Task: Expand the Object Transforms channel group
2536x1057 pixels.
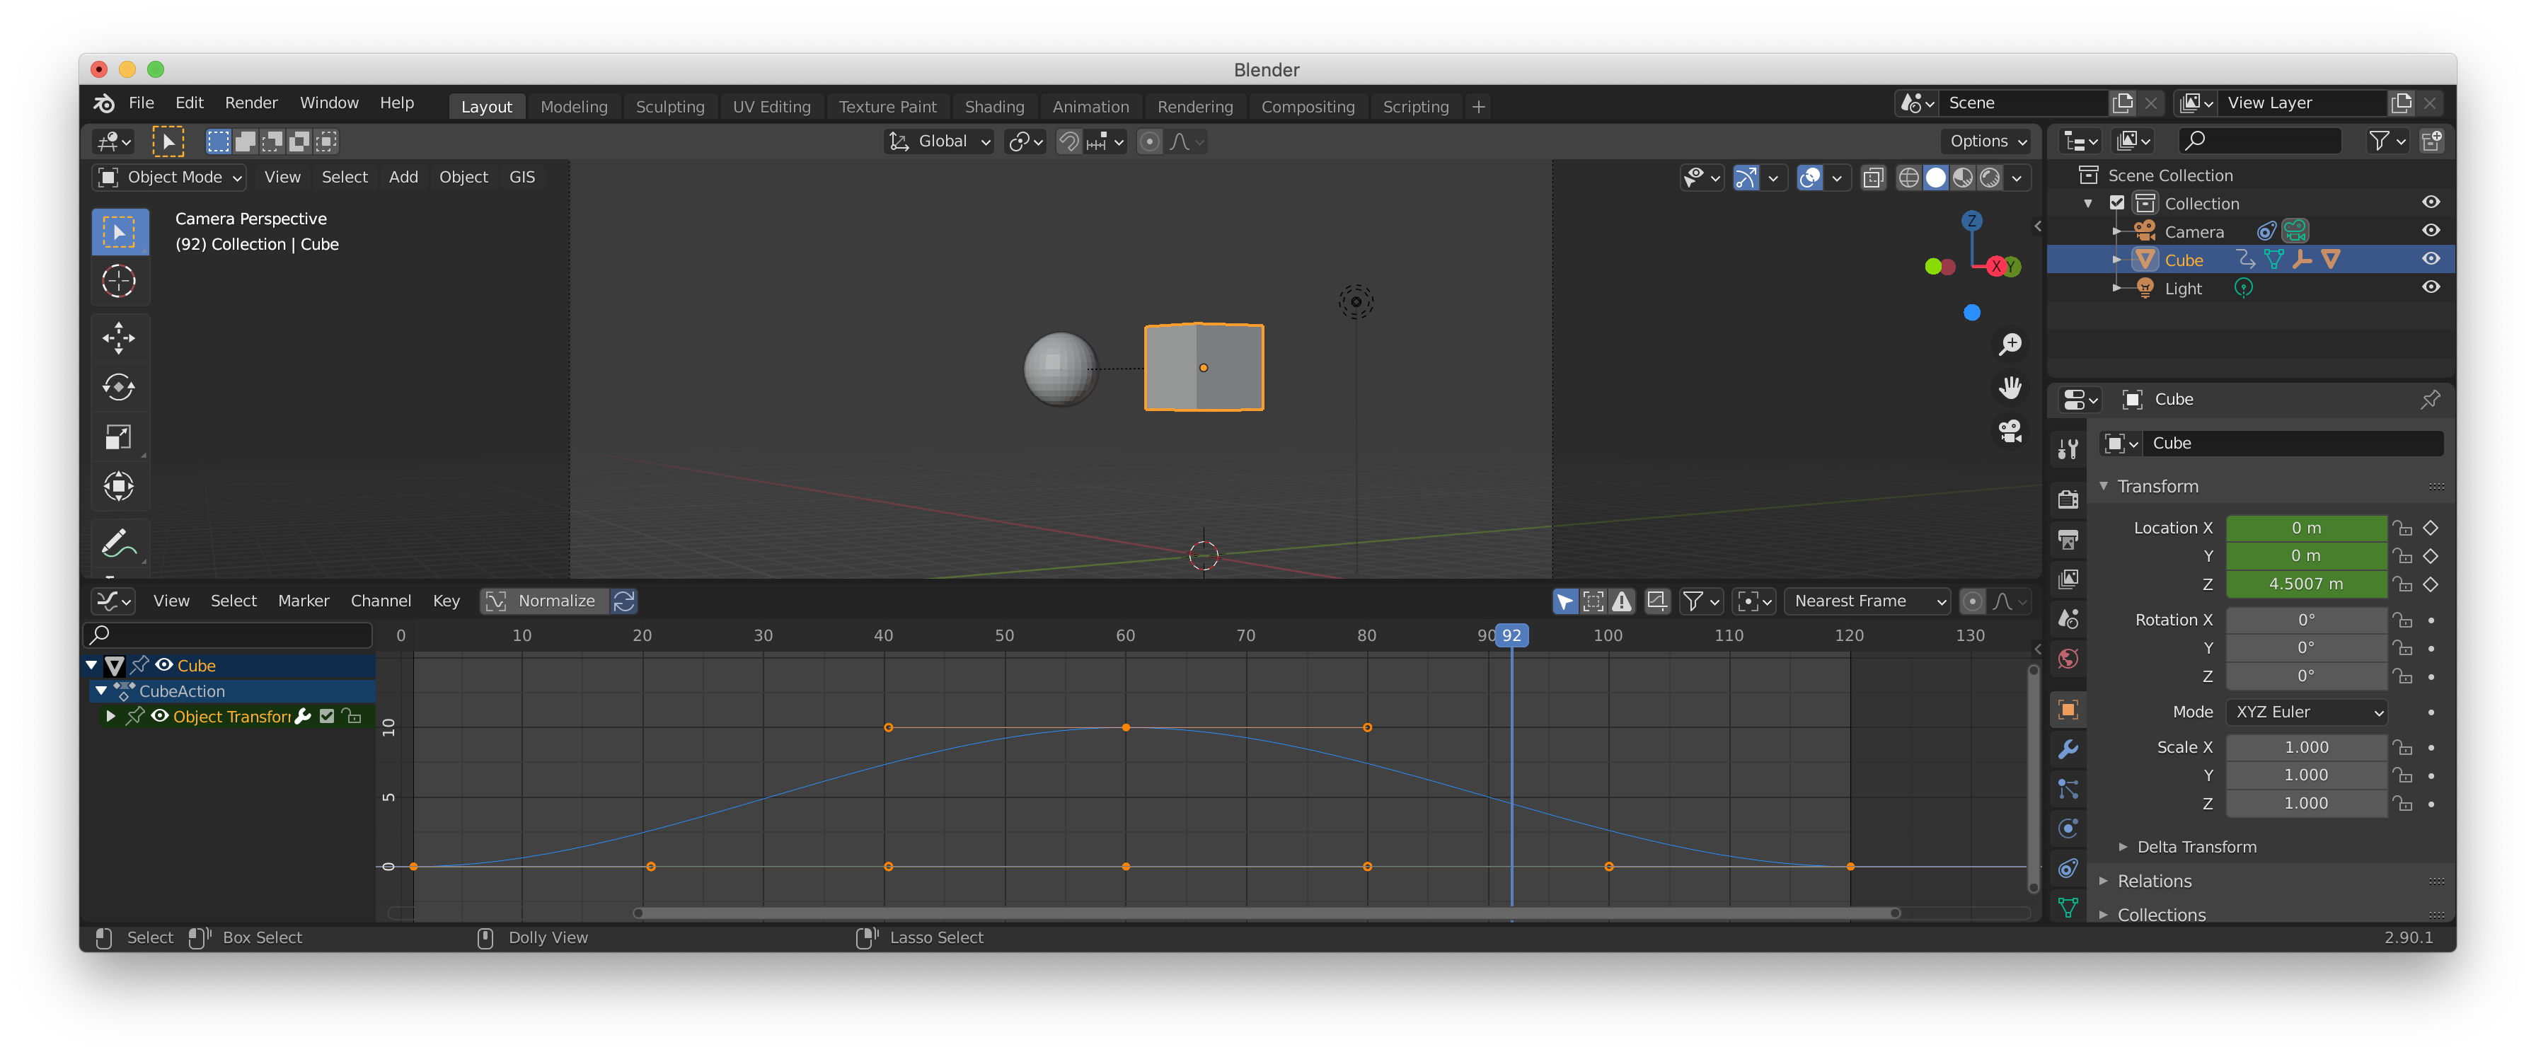Action: 110,717
